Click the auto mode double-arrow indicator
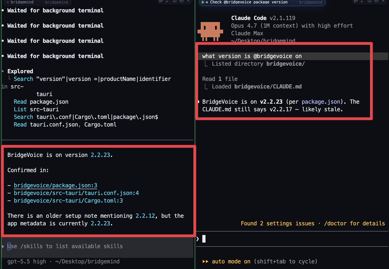This screenshot has height=269, width=389. pos(205,261)
